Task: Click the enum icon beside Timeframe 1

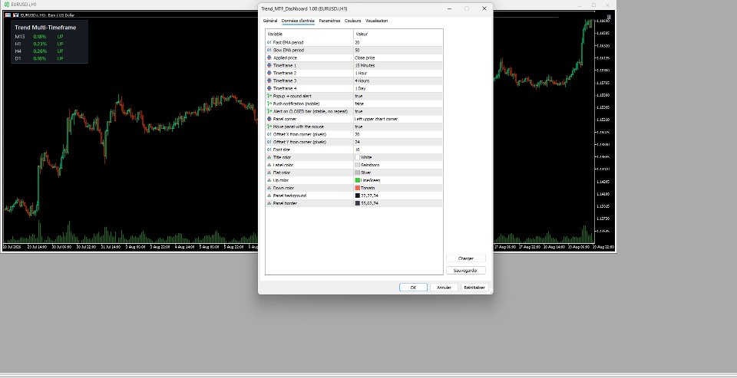Action: click(x=269, y=65)
